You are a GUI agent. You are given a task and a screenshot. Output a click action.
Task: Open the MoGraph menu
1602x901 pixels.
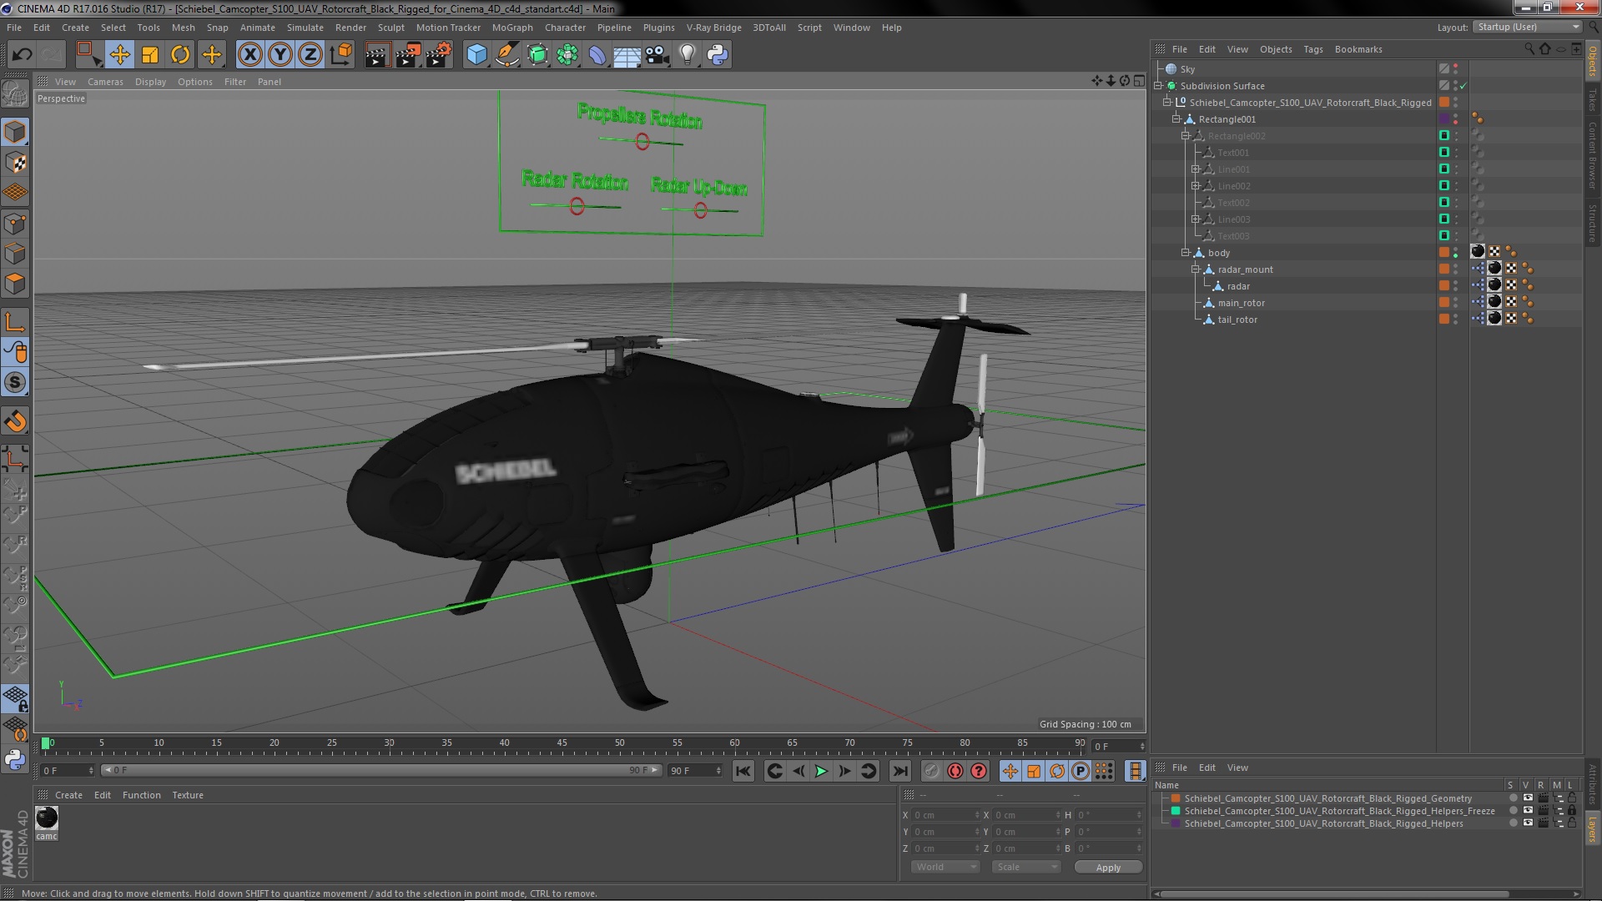coord(512,28)
